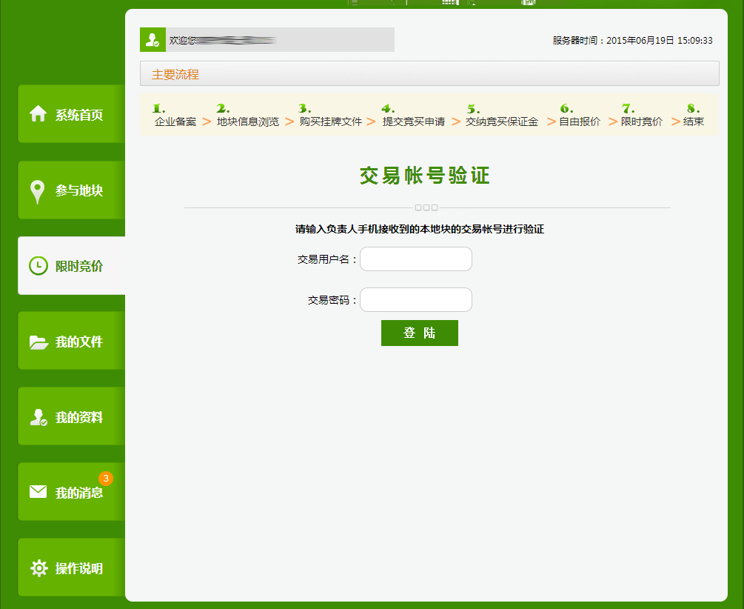Image resolution: width=744 pixels, height=609 pixels.
Task: Click the gear icon for 操作说明
Action: click(38, 568)
